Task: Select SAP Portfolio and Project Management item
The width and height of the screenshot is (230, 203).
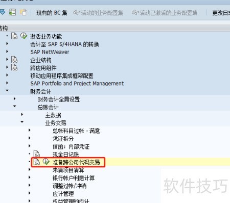Action: 77,83
